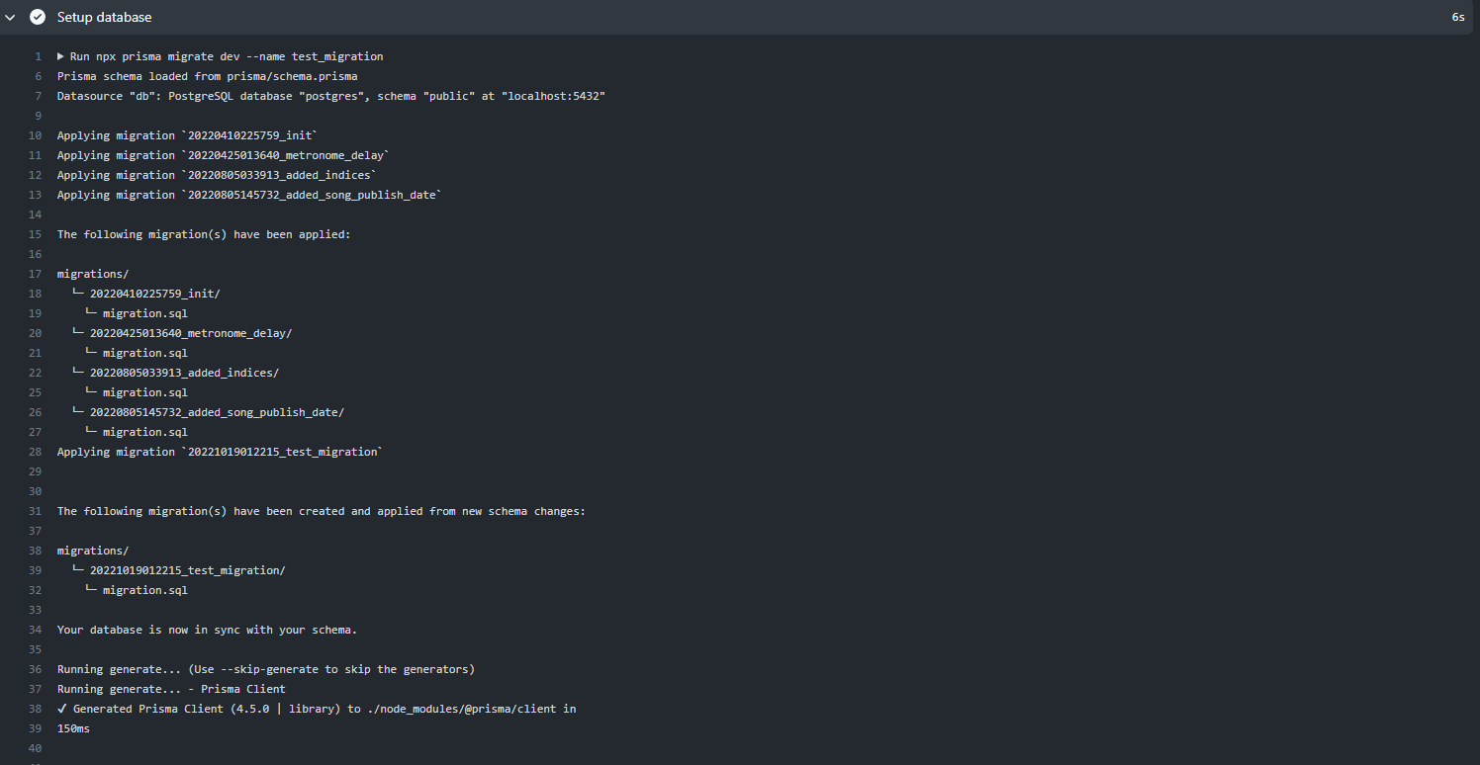Select the Generated Prisma Client success line
1480x765 pixels.
pos(317,709)
